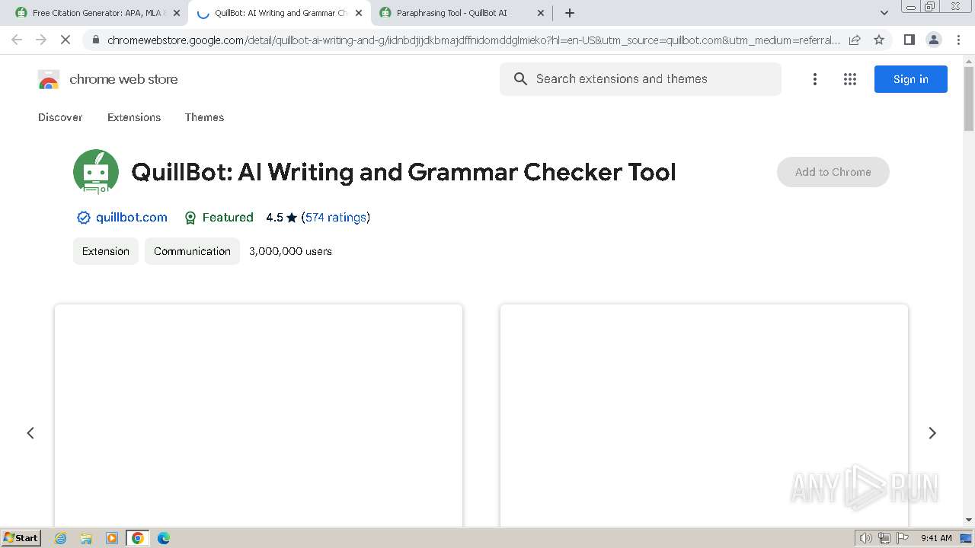Open the 574 ratings link
975x548 pixels.
point(336,218)
